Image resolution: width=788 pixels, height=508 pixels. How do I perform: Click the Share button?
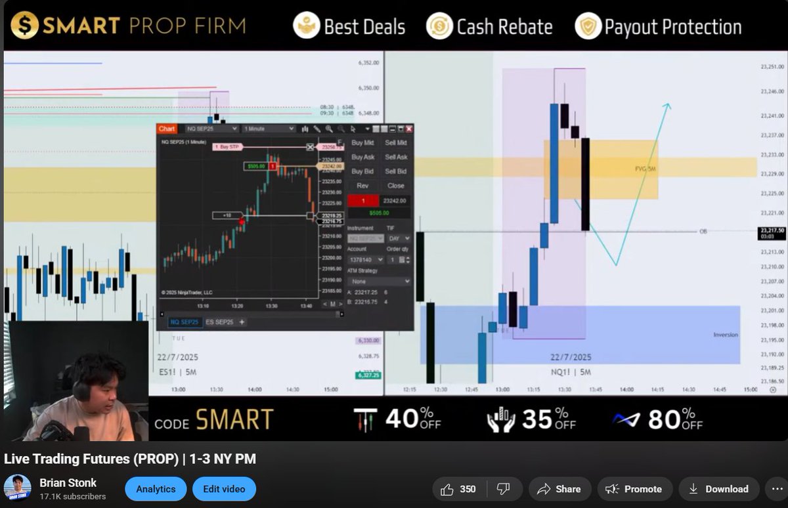click(x=559, y=489)
